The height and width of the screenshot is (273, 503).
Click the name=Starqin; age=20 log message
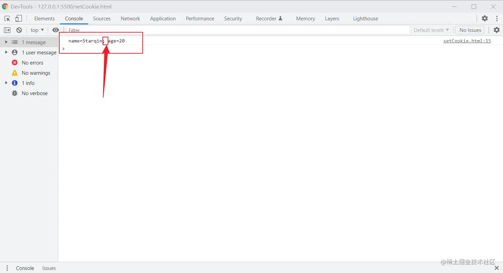(96, 41)
